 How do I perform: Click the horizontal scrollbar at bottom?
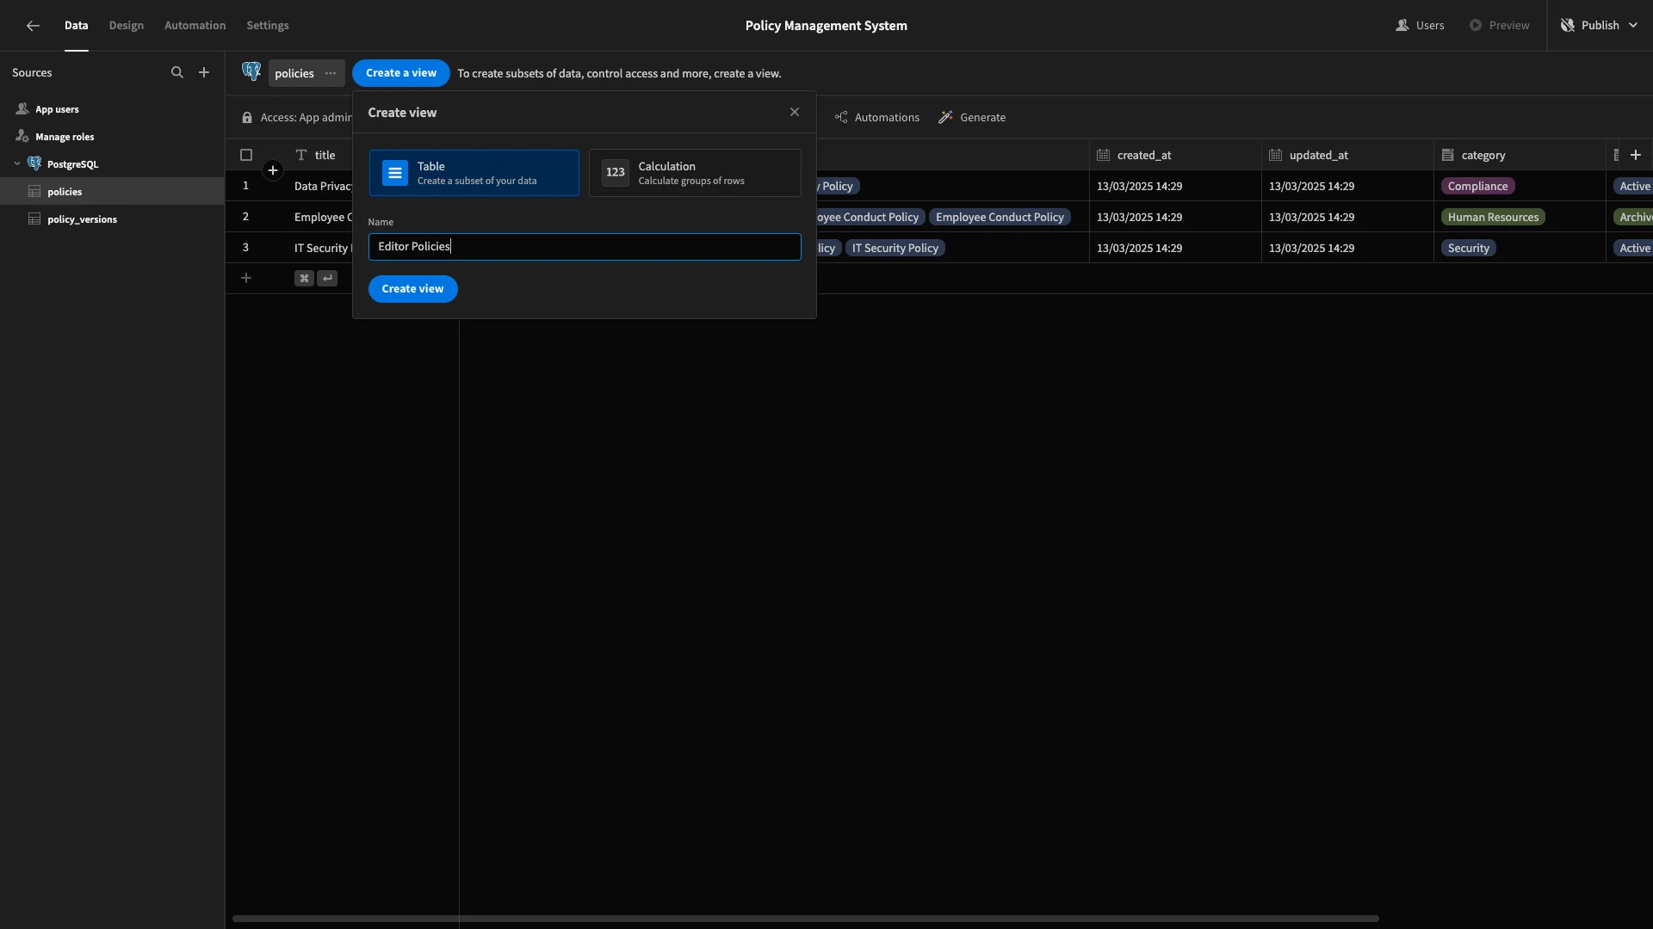pyautogui.click(x=805, y=919)
